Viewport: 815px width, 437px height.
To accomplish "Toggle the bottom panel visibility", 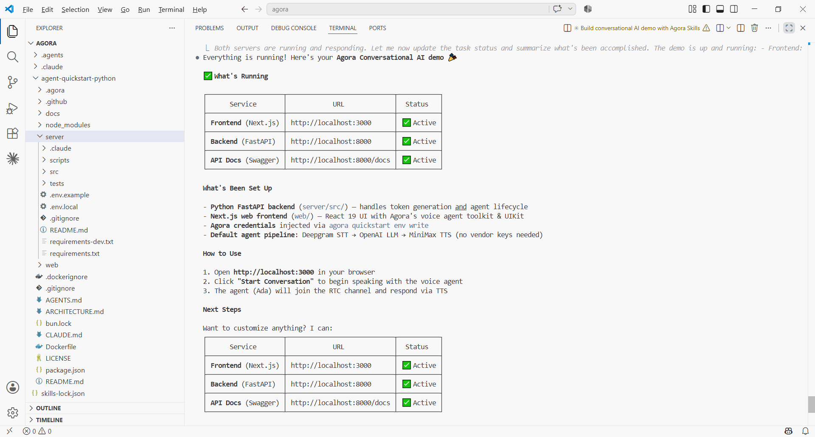I will [x=720, y=9].
